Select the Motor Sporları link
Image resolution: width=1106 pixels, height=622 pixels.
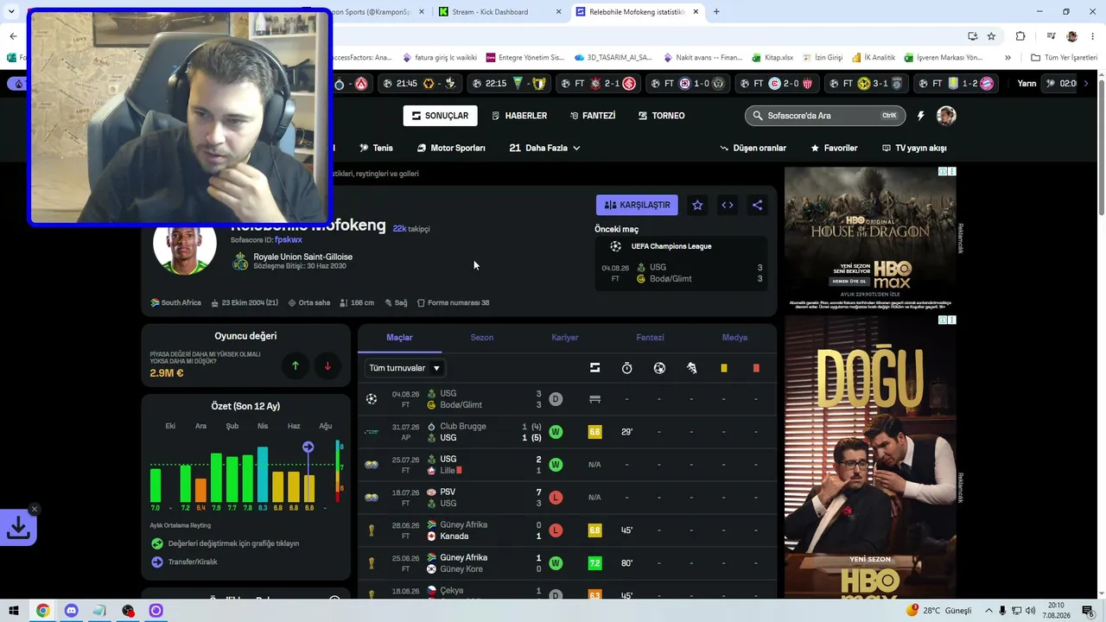(451, 148)
